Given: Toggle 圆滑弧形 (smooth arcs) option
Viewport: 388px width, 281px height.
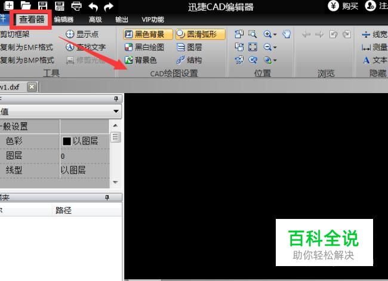Looking at the screenshot, I should pos(201,34).
